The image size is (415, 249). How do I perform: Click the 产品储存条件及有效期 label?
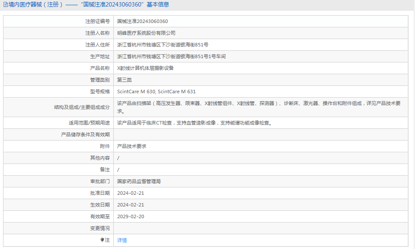pos(85,134)
